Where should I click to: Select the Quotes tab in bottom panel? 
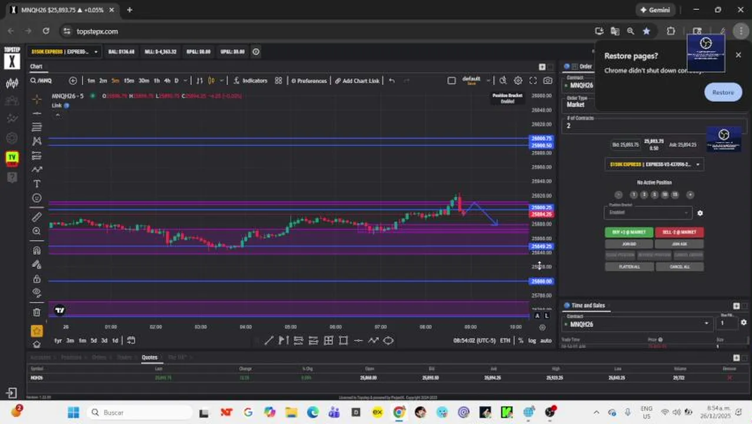click(149, 357)
